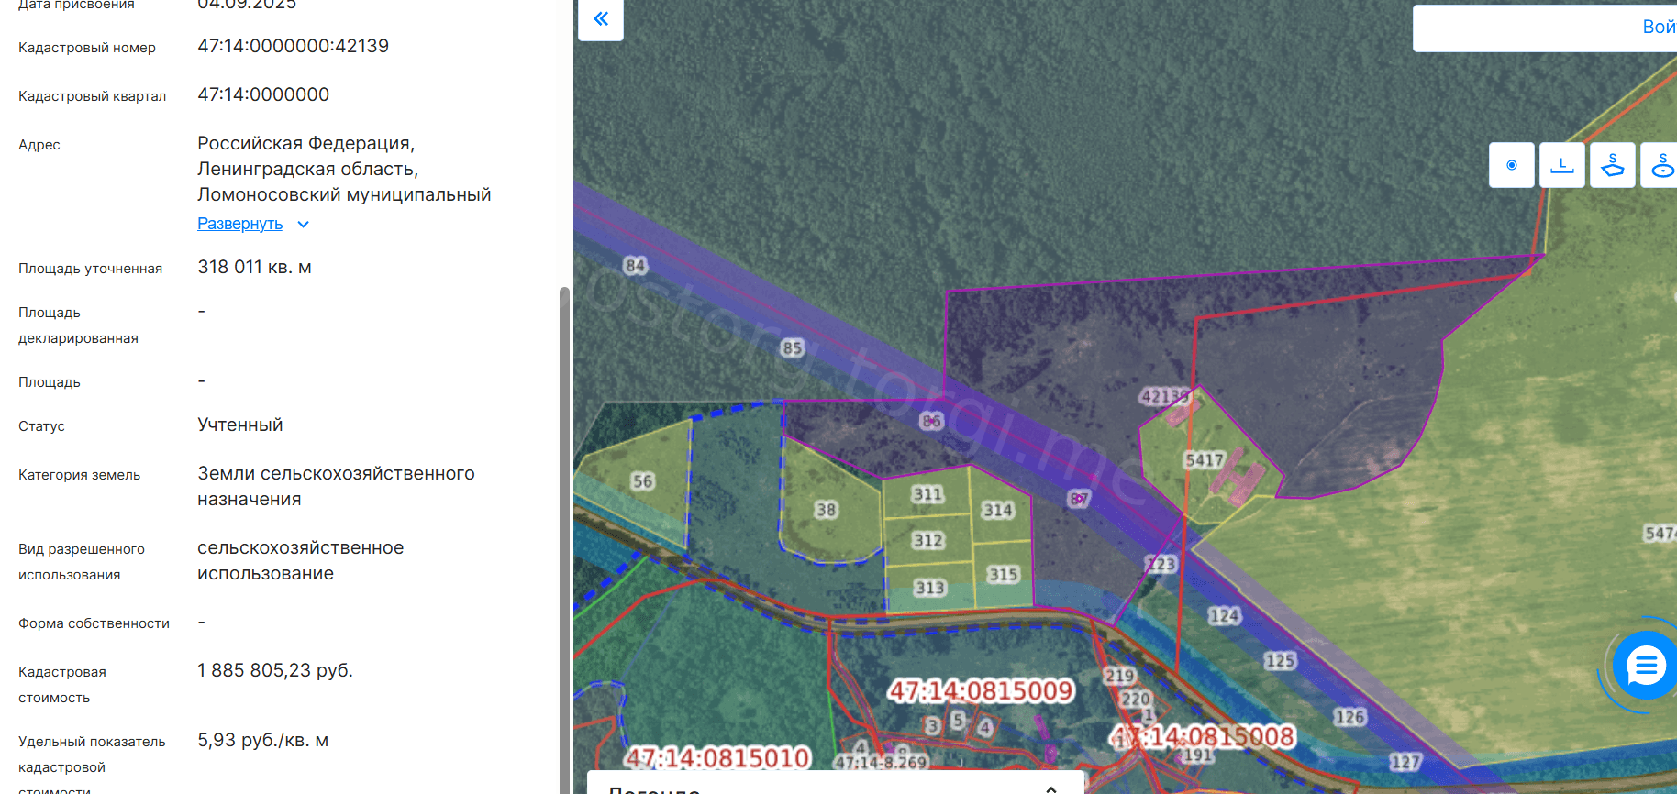Expand the Легенда panel chevron
Image resolution: width=1677 pixels, height=794 pixels.
tap(1051, 788)
